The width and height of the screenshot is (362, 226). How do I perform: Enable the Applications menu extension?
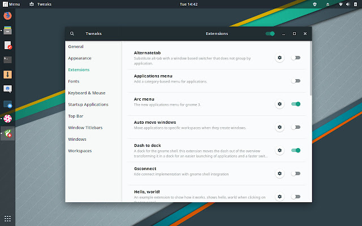click(296, 81)
